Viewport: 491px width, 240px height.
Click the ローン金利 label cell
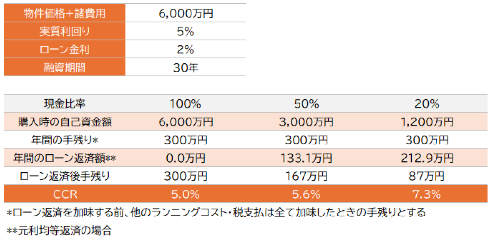[x=65, y=49]
